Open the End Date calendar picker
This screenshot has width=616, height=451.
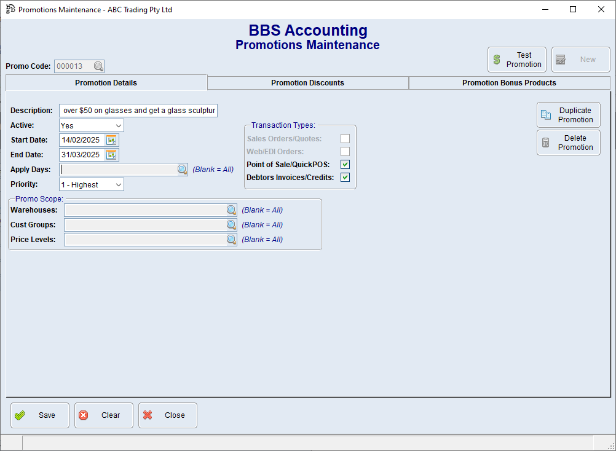pyautogui.click(x=111, y=155)
